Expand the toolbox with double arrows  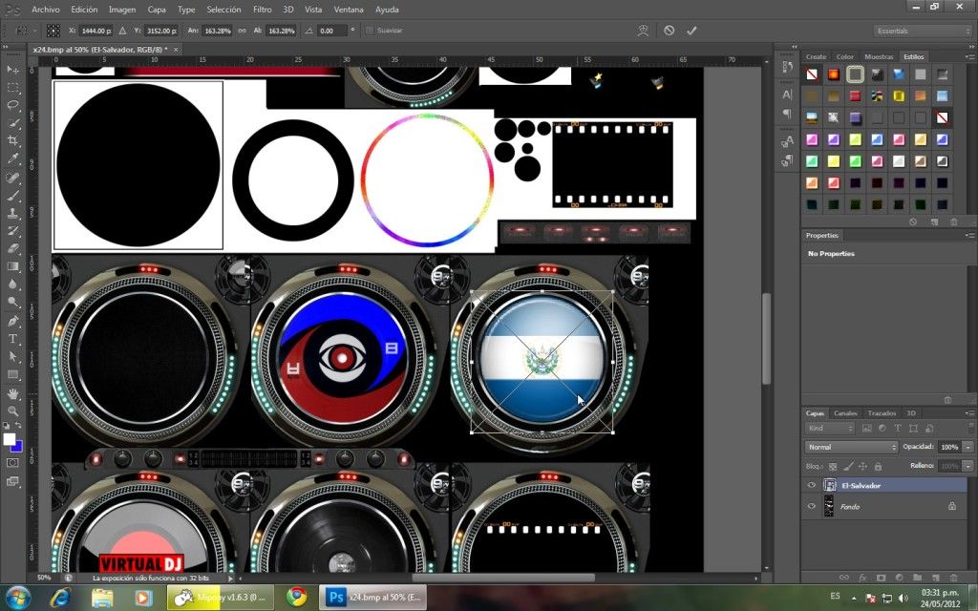[x=6, y=47]
